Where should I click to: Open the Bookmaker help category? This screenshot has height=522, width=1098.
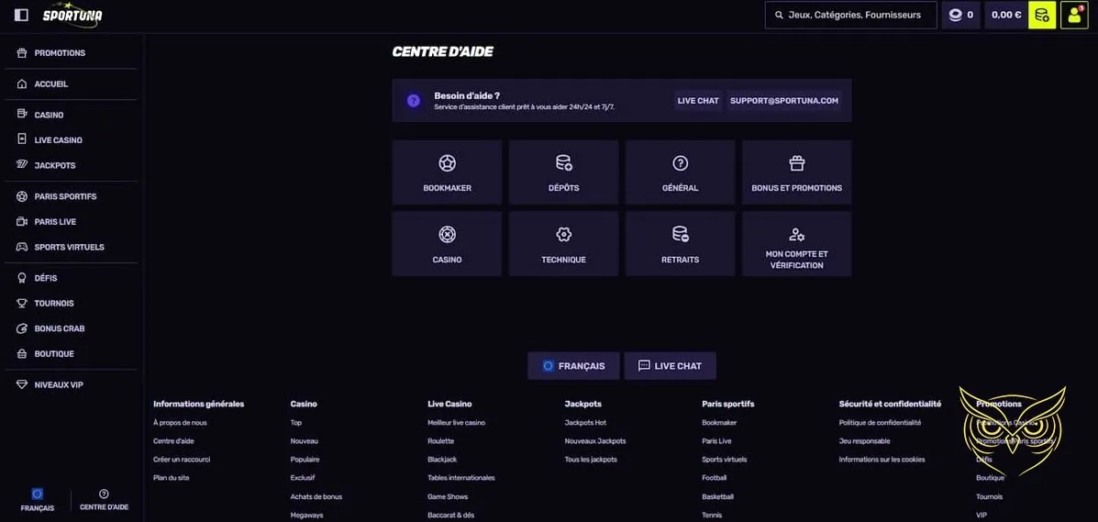pyautogui.click(x=447, y=172)
